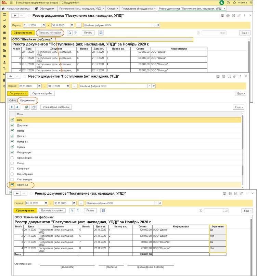The height and width of the screenshot is (276, 257).
Task: Uncheck the Дата field checkbox
Action: tap(12, 120)
